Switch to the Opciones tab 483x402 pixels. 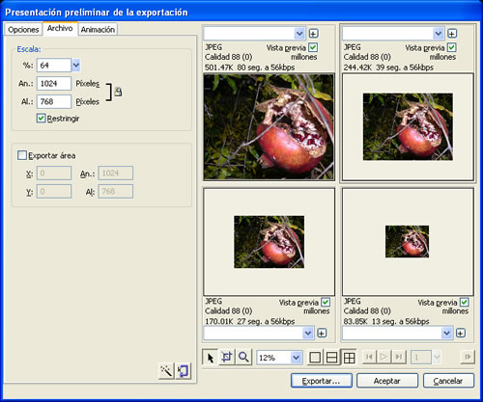(23, 30)
